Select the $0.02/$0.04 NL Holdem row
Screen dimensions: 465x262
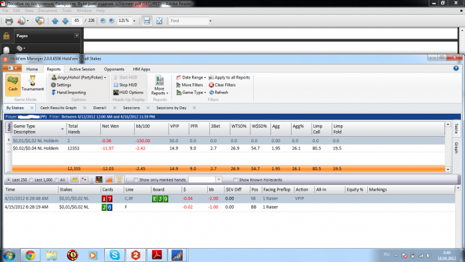(x=229, y=148)
